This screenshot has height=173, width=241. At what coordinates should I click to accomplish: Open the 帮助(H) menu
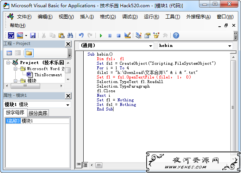[18, 25]
